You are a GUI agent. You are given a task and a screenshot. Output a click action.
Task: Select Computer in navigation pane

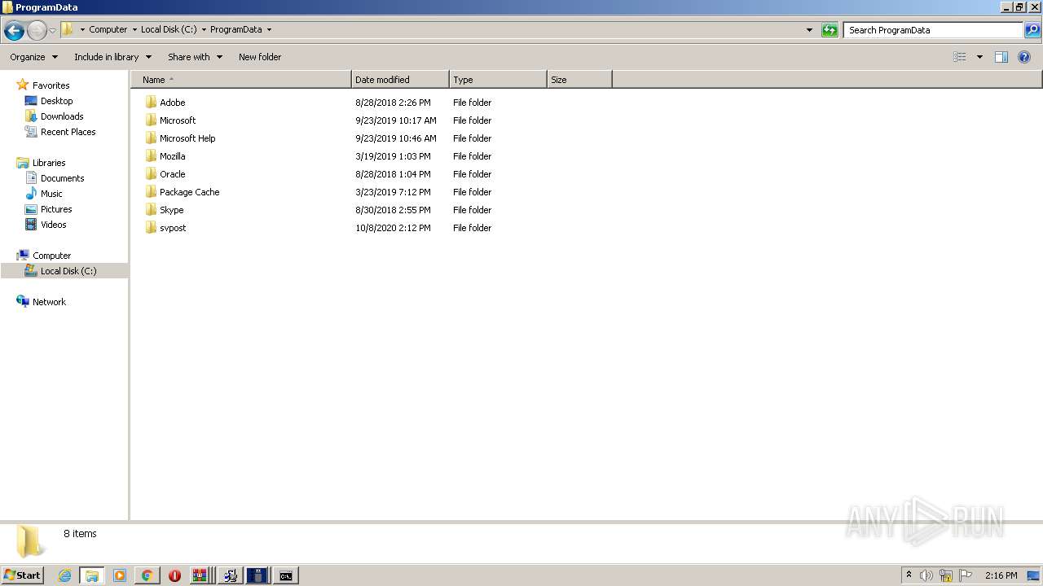[51, 256]
